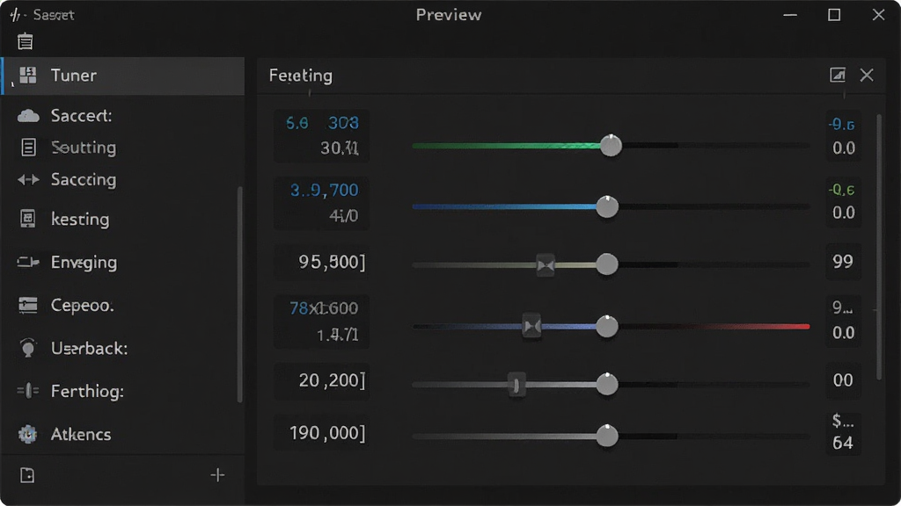Click the cloud icon beside Saccect
This screenshot has width=901, height=506.
(28, 116)
